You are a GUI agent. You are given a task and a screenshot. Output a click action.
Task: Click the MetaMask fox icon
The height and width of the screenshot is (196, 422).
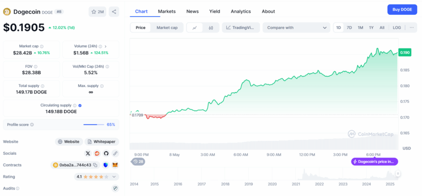point(115,165)
